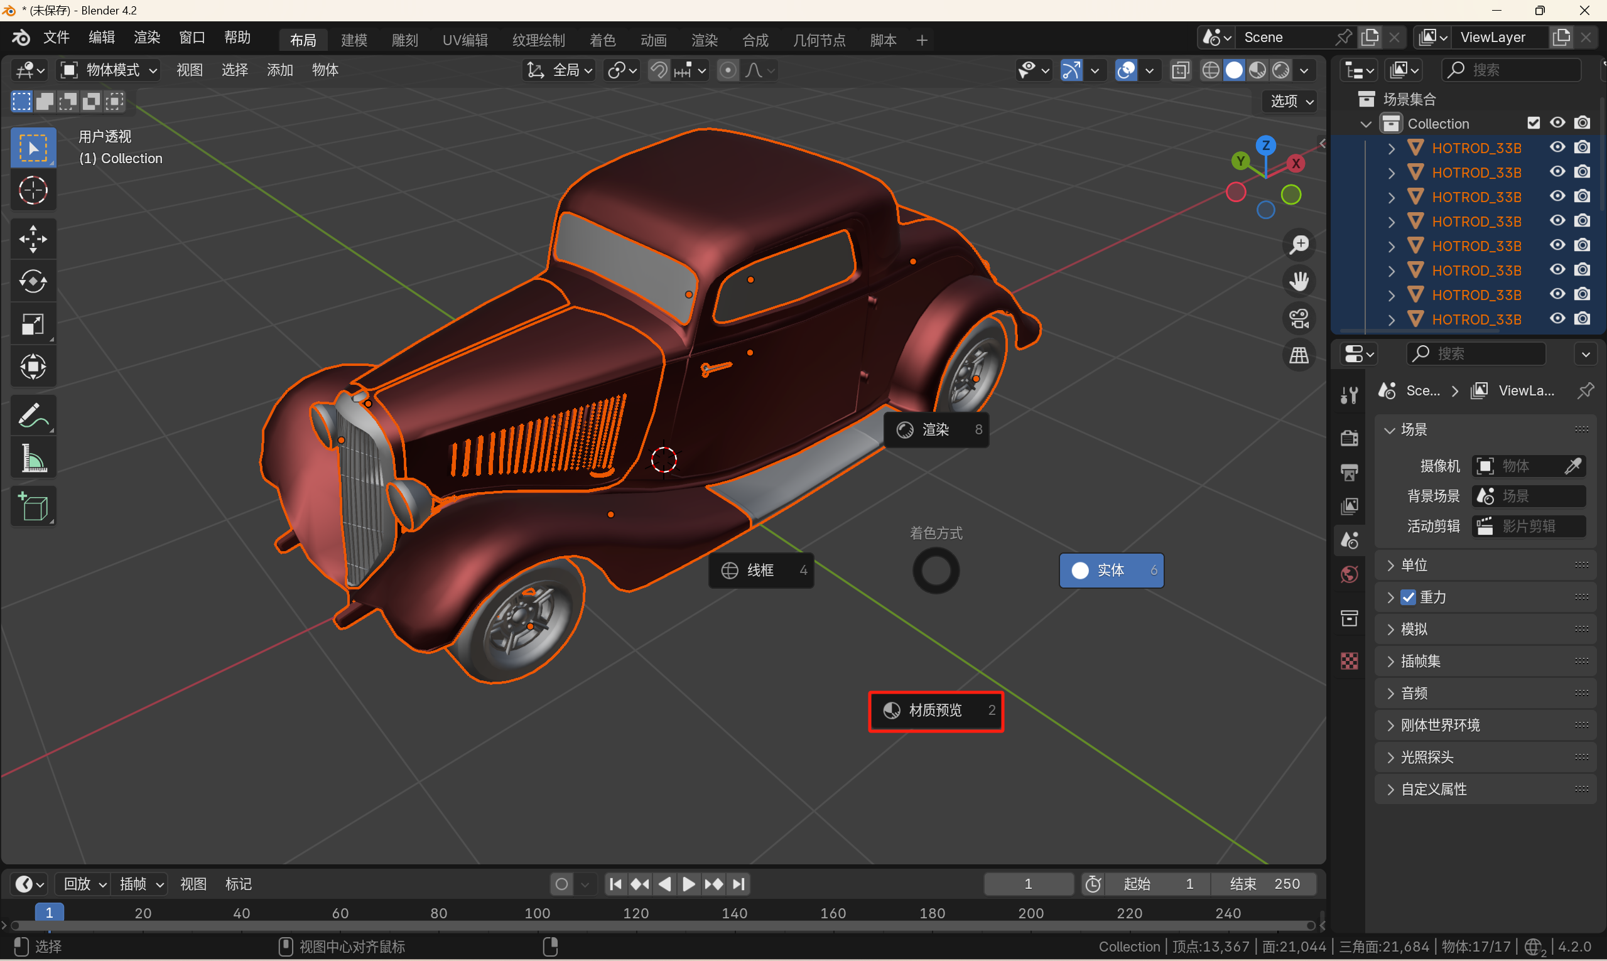Open the 全局 transform orientation dropdown
The image size is (1607, 961).
click(x=560, y=70)
